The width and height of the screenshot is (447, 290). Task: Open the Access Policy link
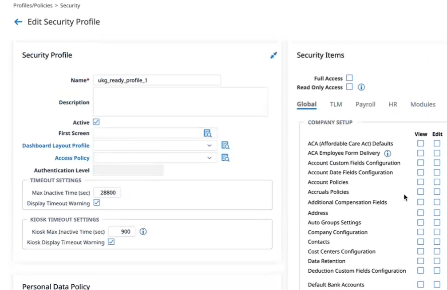point(72,158)
